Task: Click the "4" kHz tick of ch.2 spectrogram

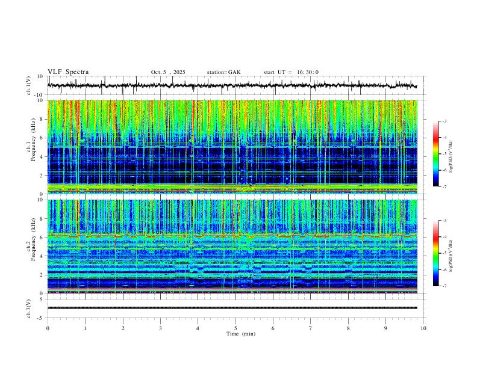Action: [41, 256]
